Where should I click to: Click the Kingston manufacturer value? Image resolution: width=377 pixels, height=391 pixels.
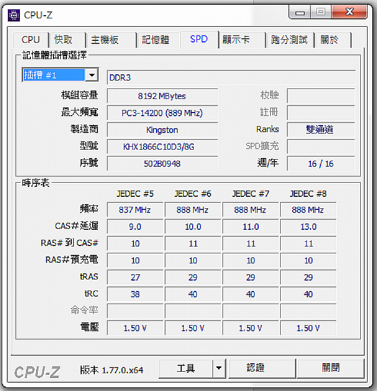coord(162,130)
